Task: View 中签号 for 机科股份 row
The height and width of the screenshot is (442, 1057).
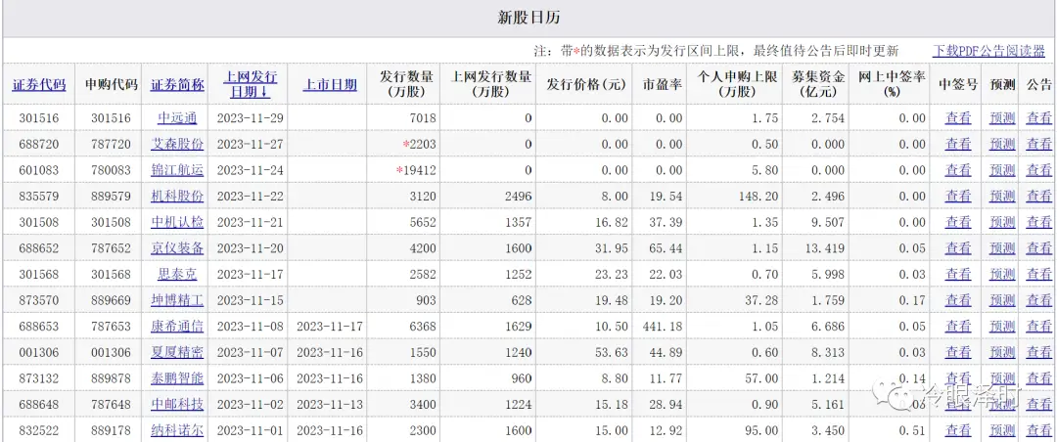Action: (x=958, y=197)
